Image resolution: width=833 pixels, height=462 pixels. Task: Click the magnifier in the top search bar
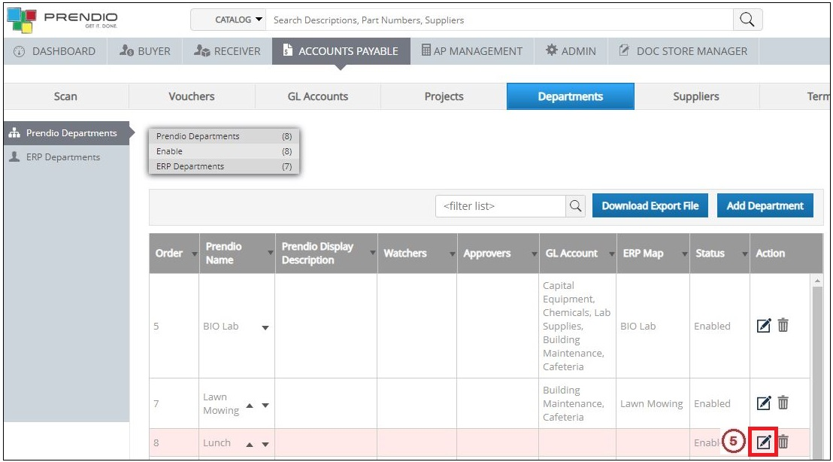click(747, 20)
